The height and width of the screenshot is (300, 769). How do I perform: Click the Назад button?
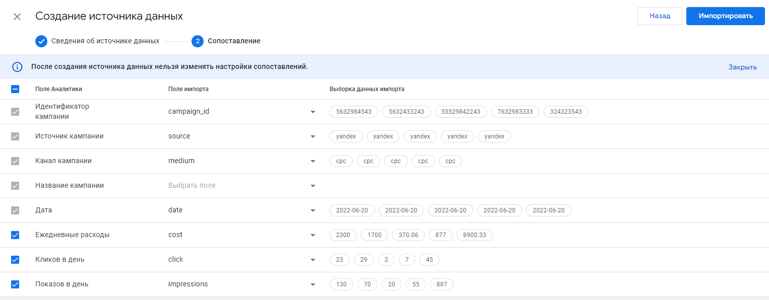[660, 16]
